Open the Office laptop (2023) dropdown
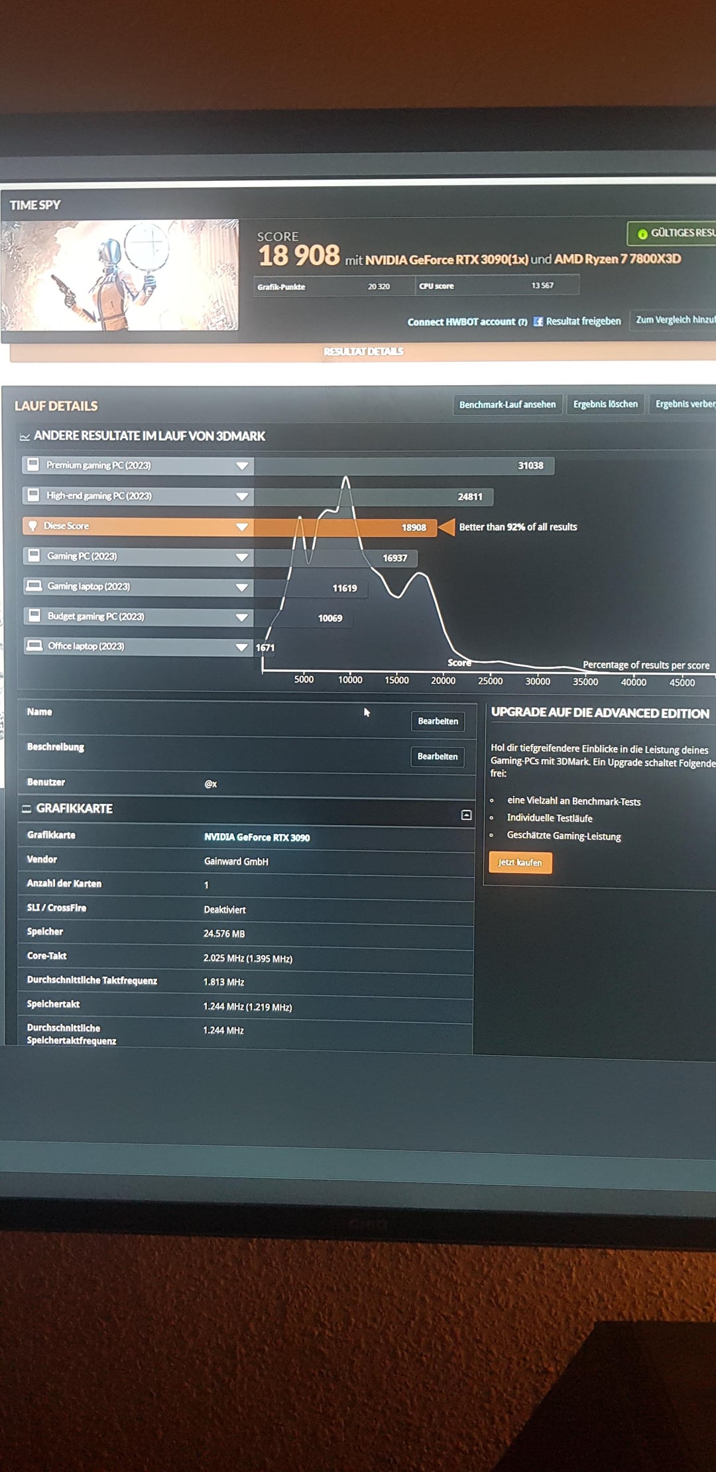 [242, 648]
